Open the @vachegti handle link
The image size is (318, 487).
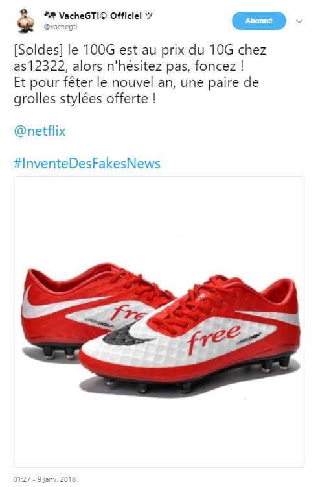coord(60,27)
